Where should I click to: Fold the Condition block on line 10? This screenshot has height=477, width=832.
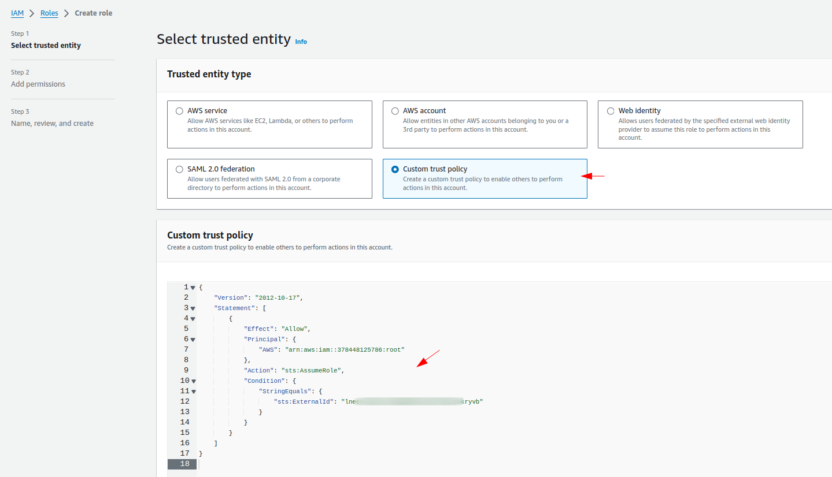point(193,381)
